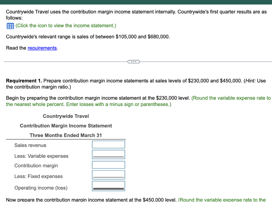The width and height of the screenshot is (272, 206).
Task: Click the Contribution margin answer box
Action: (x=108, y=165)
